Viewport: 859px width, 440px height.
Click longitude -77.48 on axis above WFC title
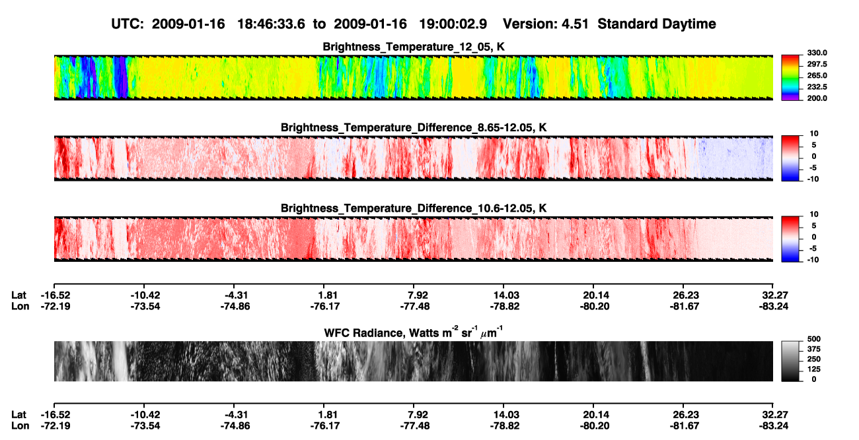(415, 306)
